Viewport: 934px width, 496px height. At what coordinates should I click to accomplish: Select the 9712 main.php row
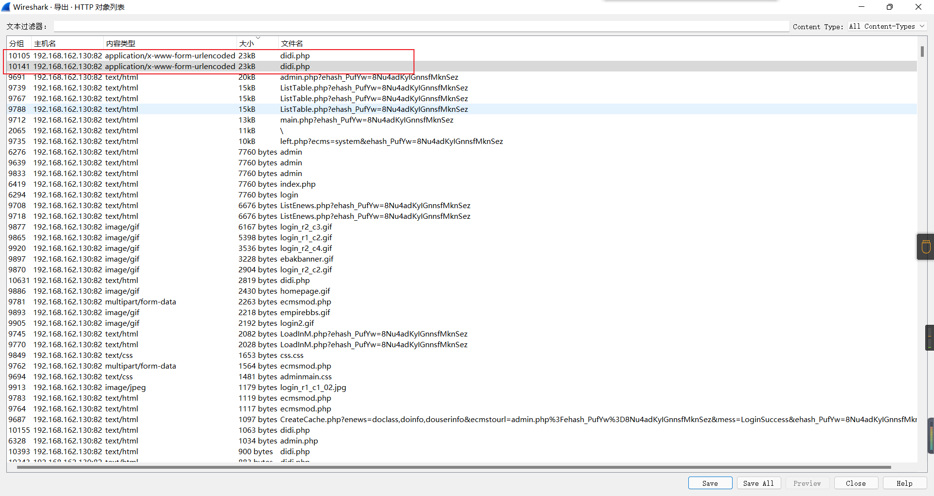[x=462, y=120]
